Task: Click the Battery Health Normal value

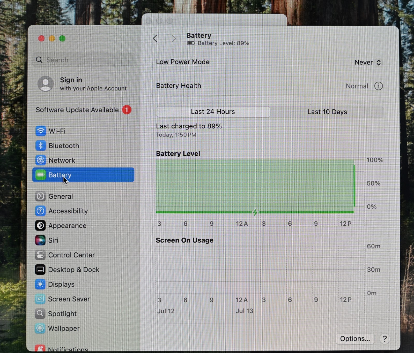Action: coord(357,86)
